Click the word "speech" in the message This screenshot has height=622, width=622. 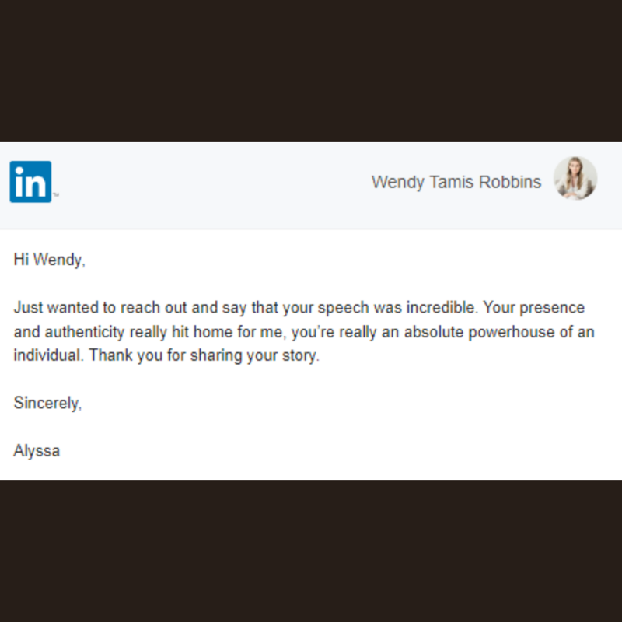(344, 308)
